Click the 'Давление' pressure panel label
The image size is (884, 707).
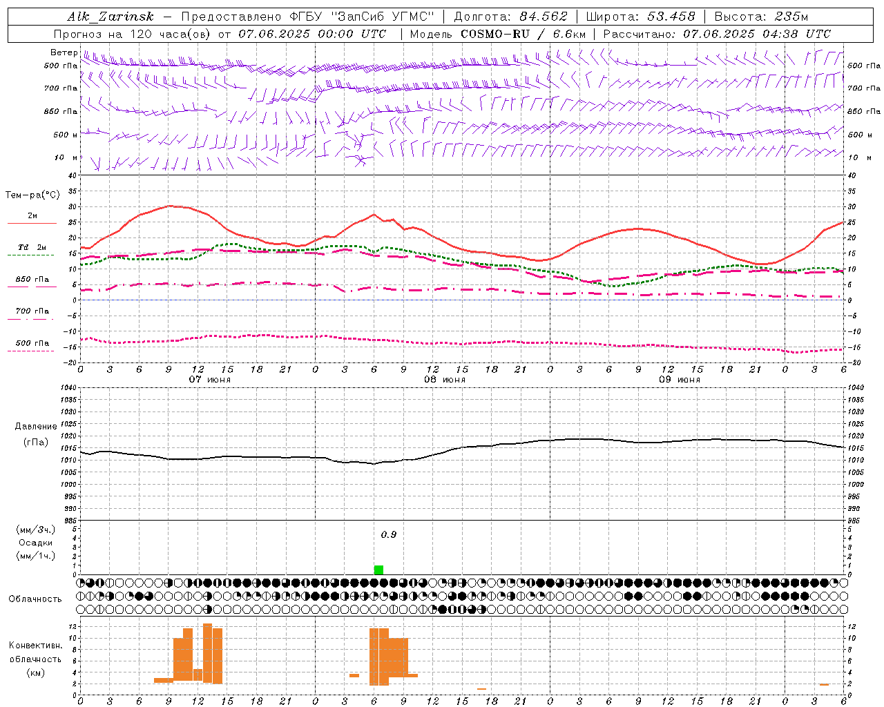coord(35,427)
